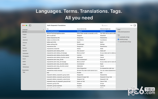Toggle the left sidebar icon
158x99 pixels.
(30, 25)
